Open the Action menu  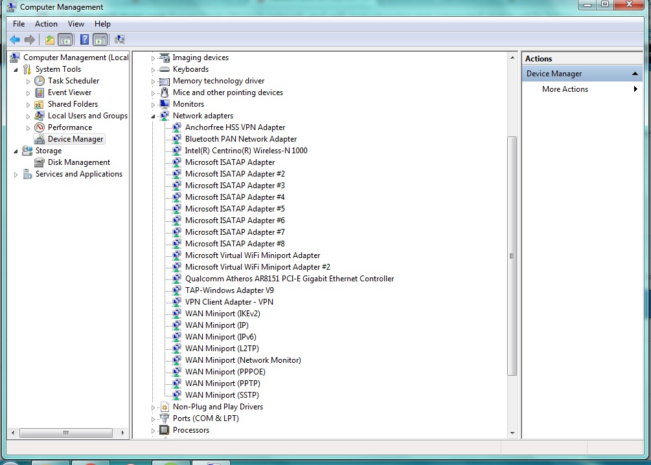coord(46,24)
